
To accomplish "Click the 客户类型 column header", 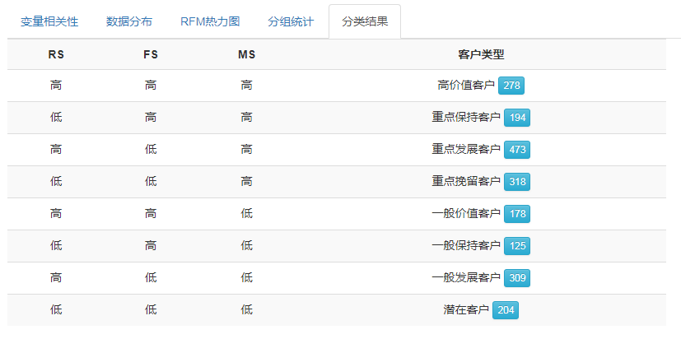I will (x=481, y=54).
